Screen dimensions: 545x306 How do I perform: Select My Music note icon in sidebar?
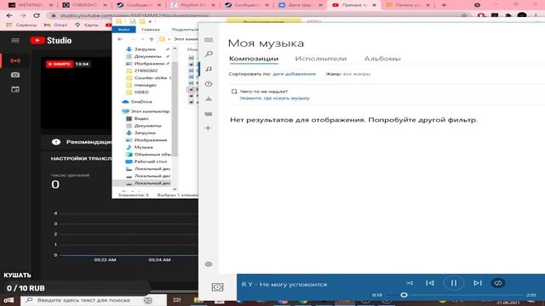[x=209, y=69]
